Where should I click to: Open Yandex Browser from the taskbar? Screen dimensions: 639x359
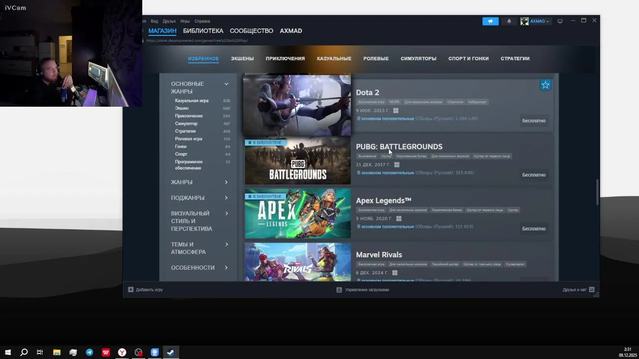click(x=122, y=352)
